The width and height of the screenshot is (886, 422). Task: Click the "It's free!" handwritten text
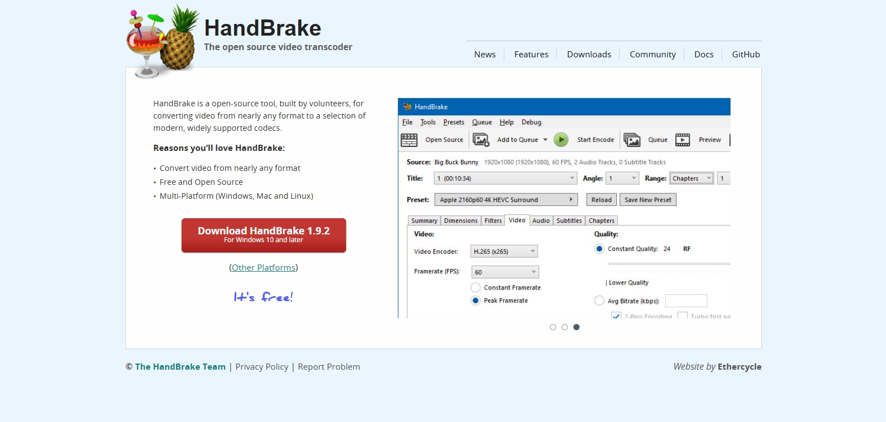pyautogui.click(x=264, y=297)
